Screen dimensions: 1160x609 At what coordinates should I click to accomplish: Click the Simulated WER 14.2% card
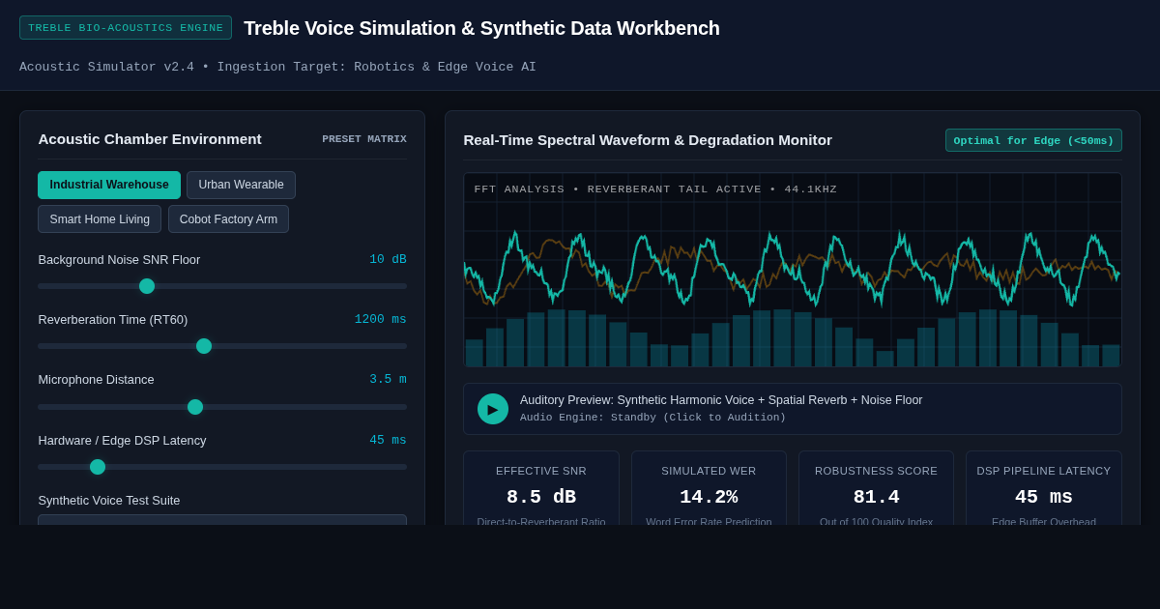709,488
